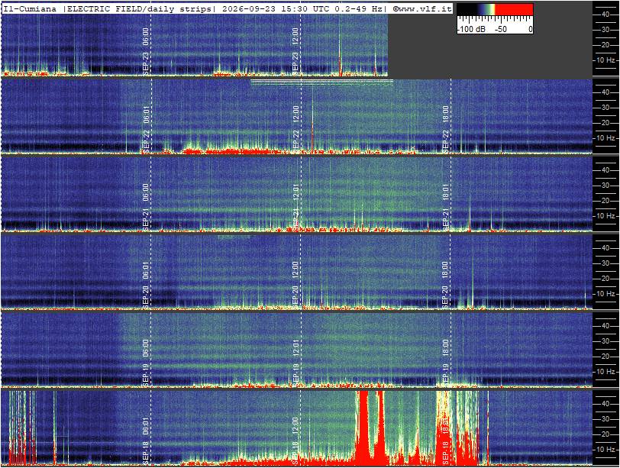Select the 06:00 marker on SEP-21 strip
The image size is (620, 468).
(145, 192)
